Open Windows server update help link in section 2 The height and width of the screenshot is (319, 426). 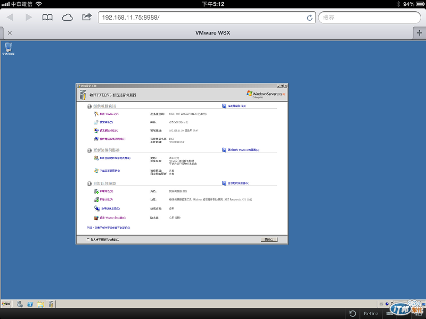coord(243,150)
